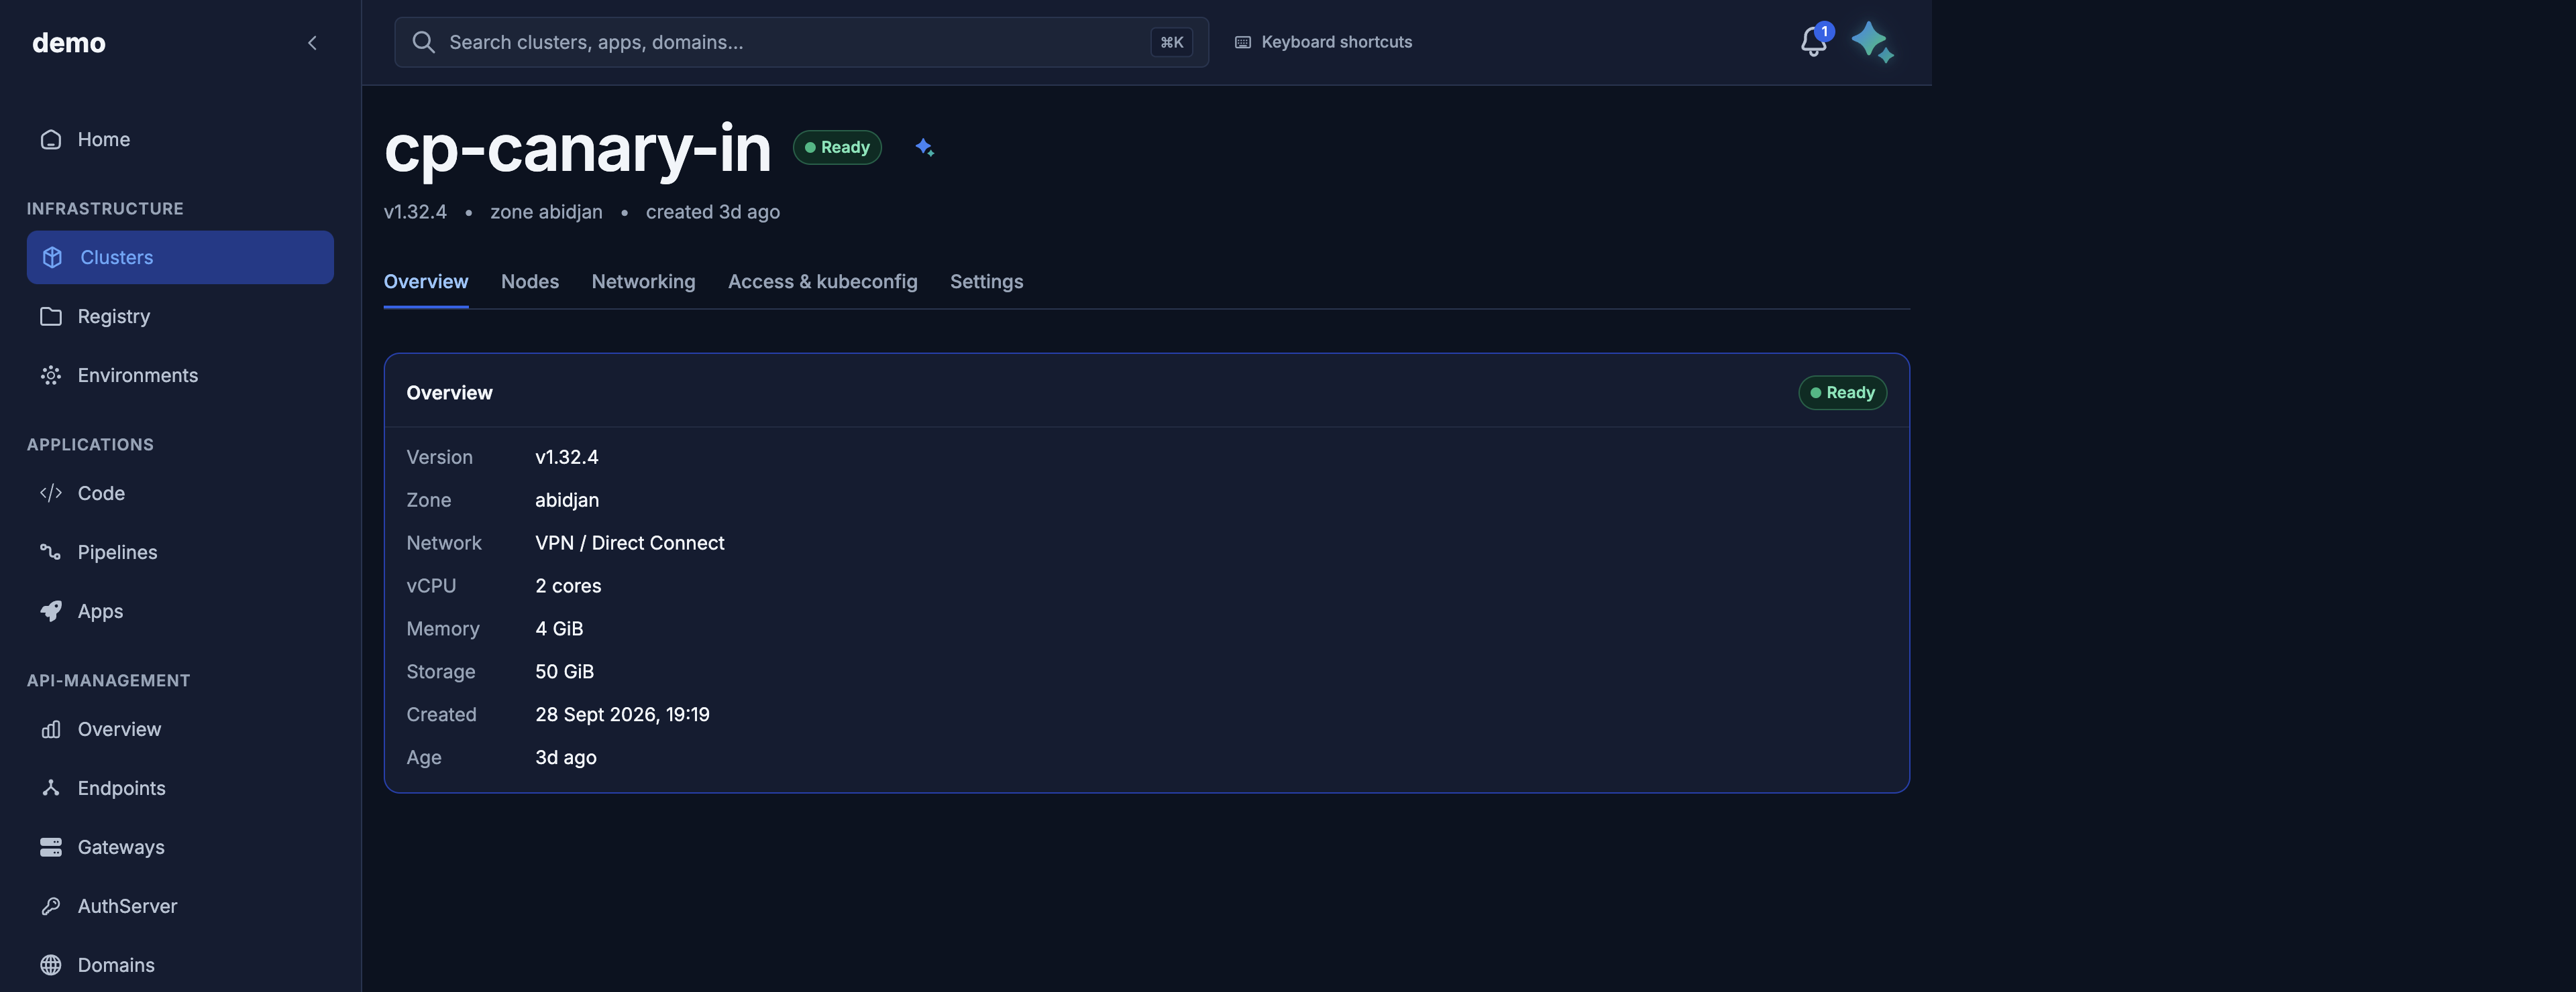The height and width of the screenshot is (992, 2576).
Task: Click the Endpoints icon
Action: (51, 787)
